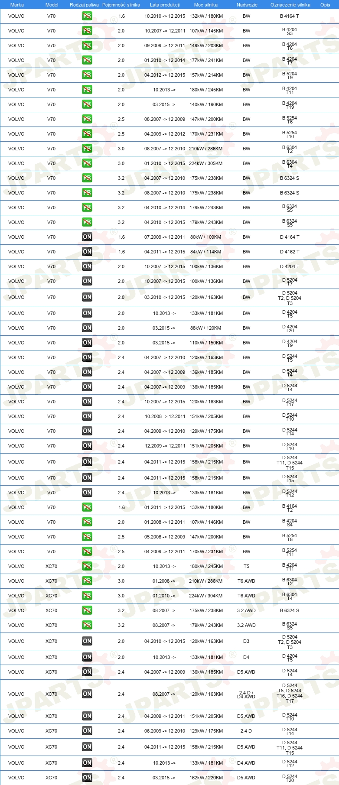Click the PB icon in the B 4204 T19 row

pyautogui.click(x=87, y=104)
